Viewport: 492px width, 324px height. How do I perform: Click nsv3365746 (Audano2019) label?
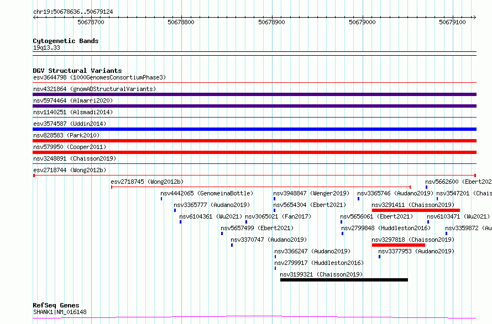[395, 193]
